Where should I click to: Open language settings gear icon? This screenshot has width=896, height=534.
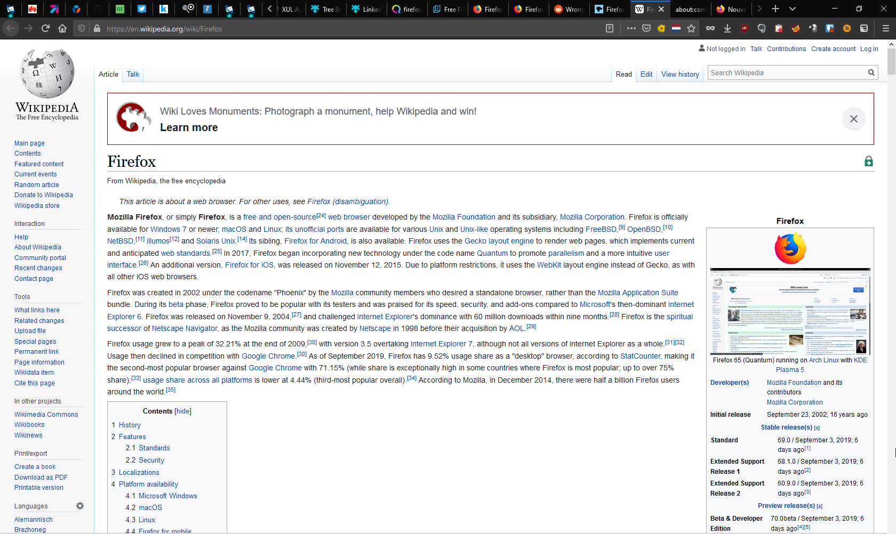pyautogui.click(x=80, y=506)
